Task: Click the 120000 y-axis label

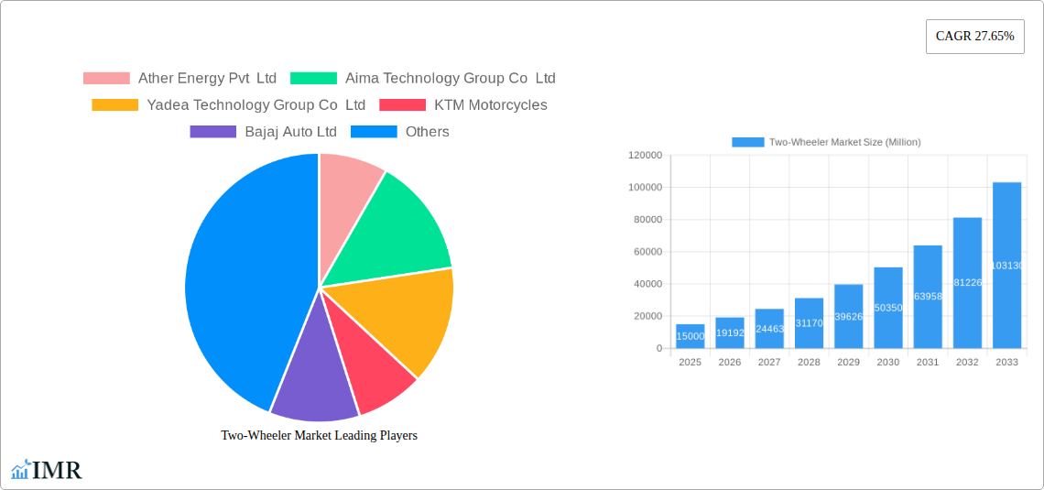Action: 646,155
